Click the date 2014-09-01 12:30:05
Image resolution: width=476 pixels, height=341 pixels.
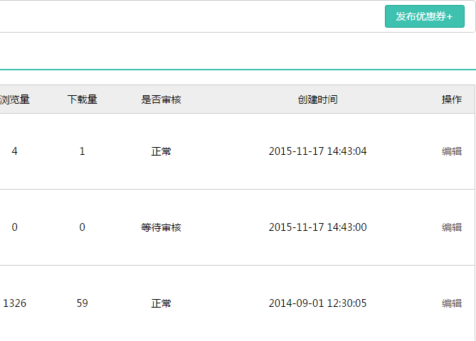[x=317, y=303]
